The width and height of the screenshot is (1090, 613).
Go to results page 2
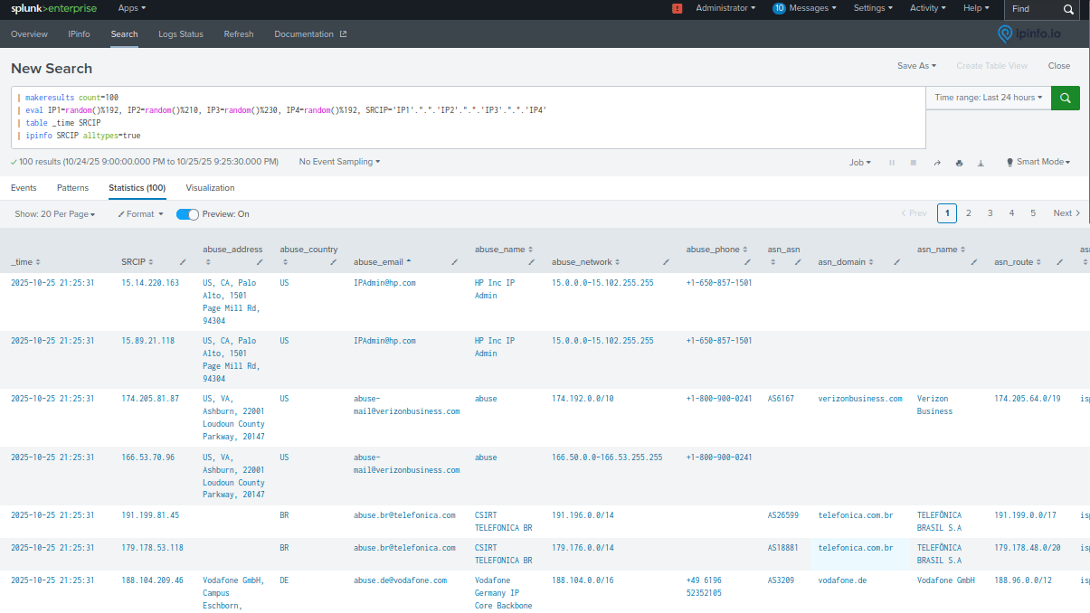[968, 212]
